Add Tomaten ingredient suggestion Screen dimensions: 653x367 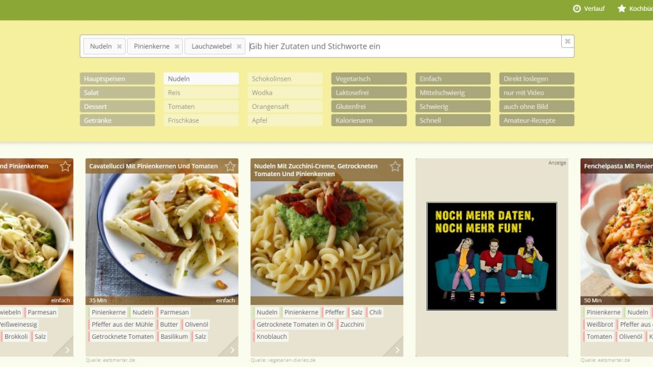(201, 106)
